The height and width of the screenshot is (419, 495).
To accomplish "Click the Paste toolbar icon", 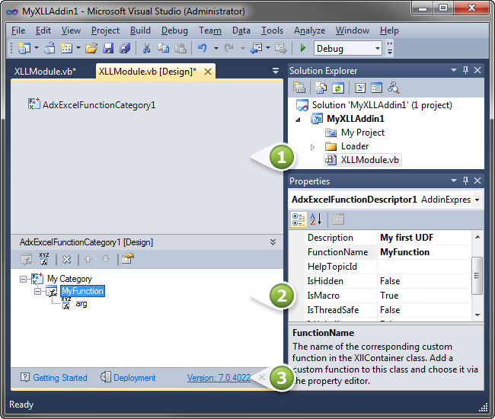I will (180, 48).
